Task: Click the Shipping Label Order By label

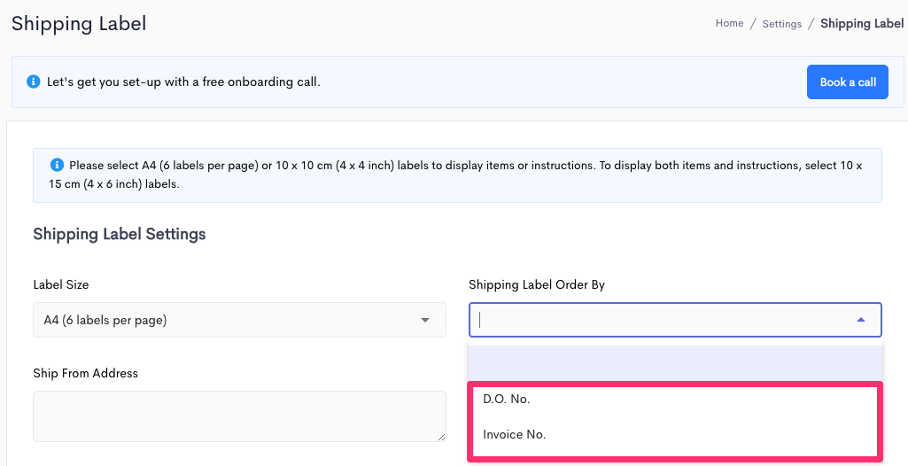Action: [537, 284]
